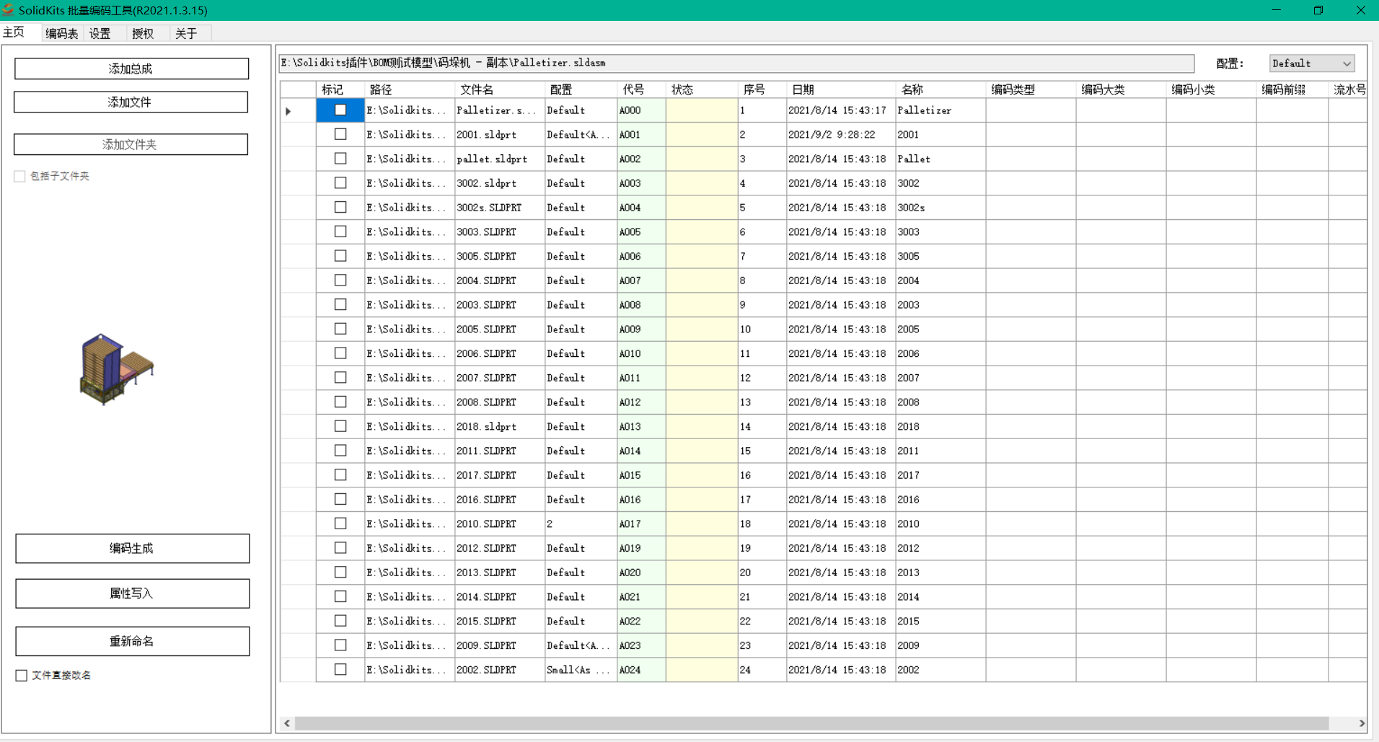Open the 配置 Default dropdown
Viewport: 1379px width, 742px height.
coord(1311,63)
